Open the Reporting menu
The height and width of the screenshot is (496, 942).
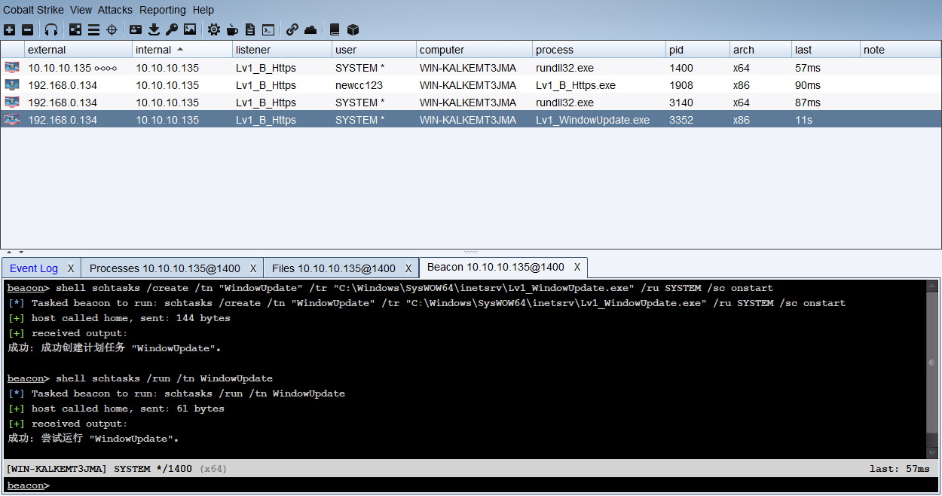point(163,10)
